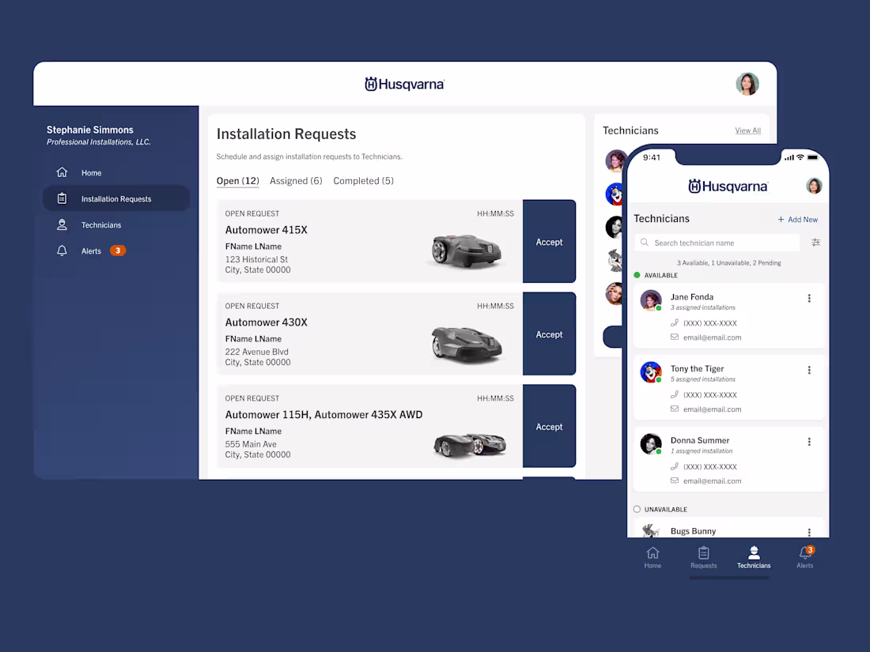Open Tony the Tiger's three-dot menu

click(809, 370)
